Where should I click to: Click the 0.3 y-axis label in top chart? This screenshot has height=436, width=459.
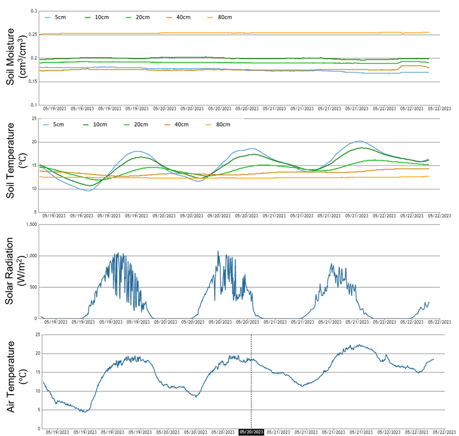coord(35,11)
